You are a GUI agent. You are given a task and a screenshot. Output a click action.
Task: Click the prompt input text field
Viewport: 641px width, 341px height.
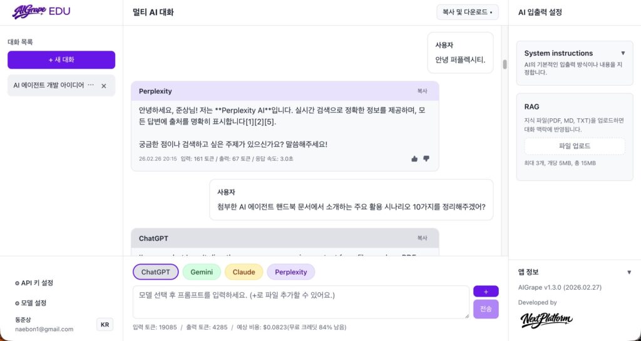tap(300, 302)
